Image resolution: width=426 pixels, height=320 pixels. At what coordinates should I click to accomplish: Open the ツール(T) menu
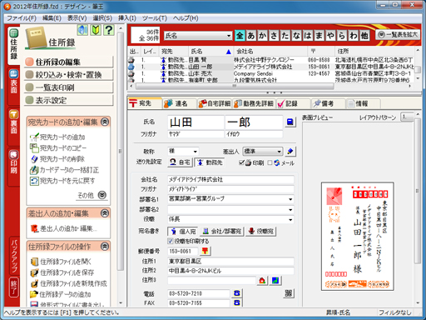(155, 18)
